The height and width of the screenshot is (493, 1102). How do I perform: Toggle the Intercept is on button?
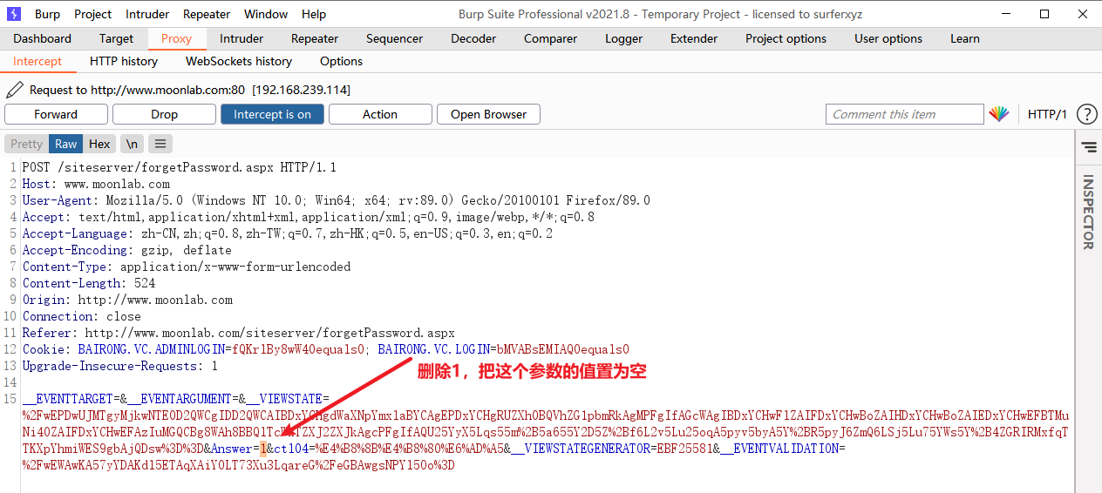272,114
